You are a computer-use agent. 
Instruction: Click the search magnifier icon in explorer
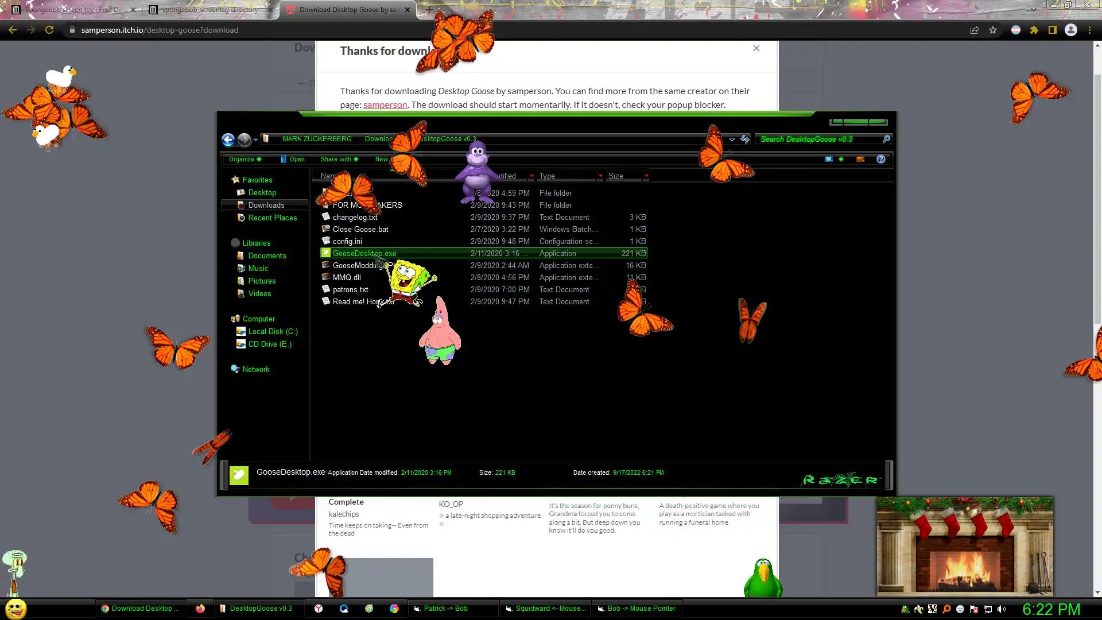[x=886, y=139]
